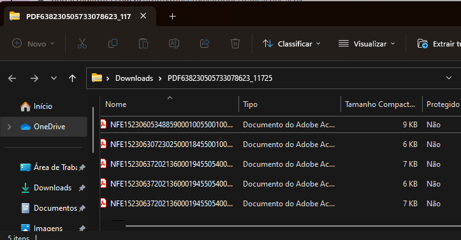This screenshot has height=240, width=461.
Task: Go forward with the right arrow
Action: (34, 78)
